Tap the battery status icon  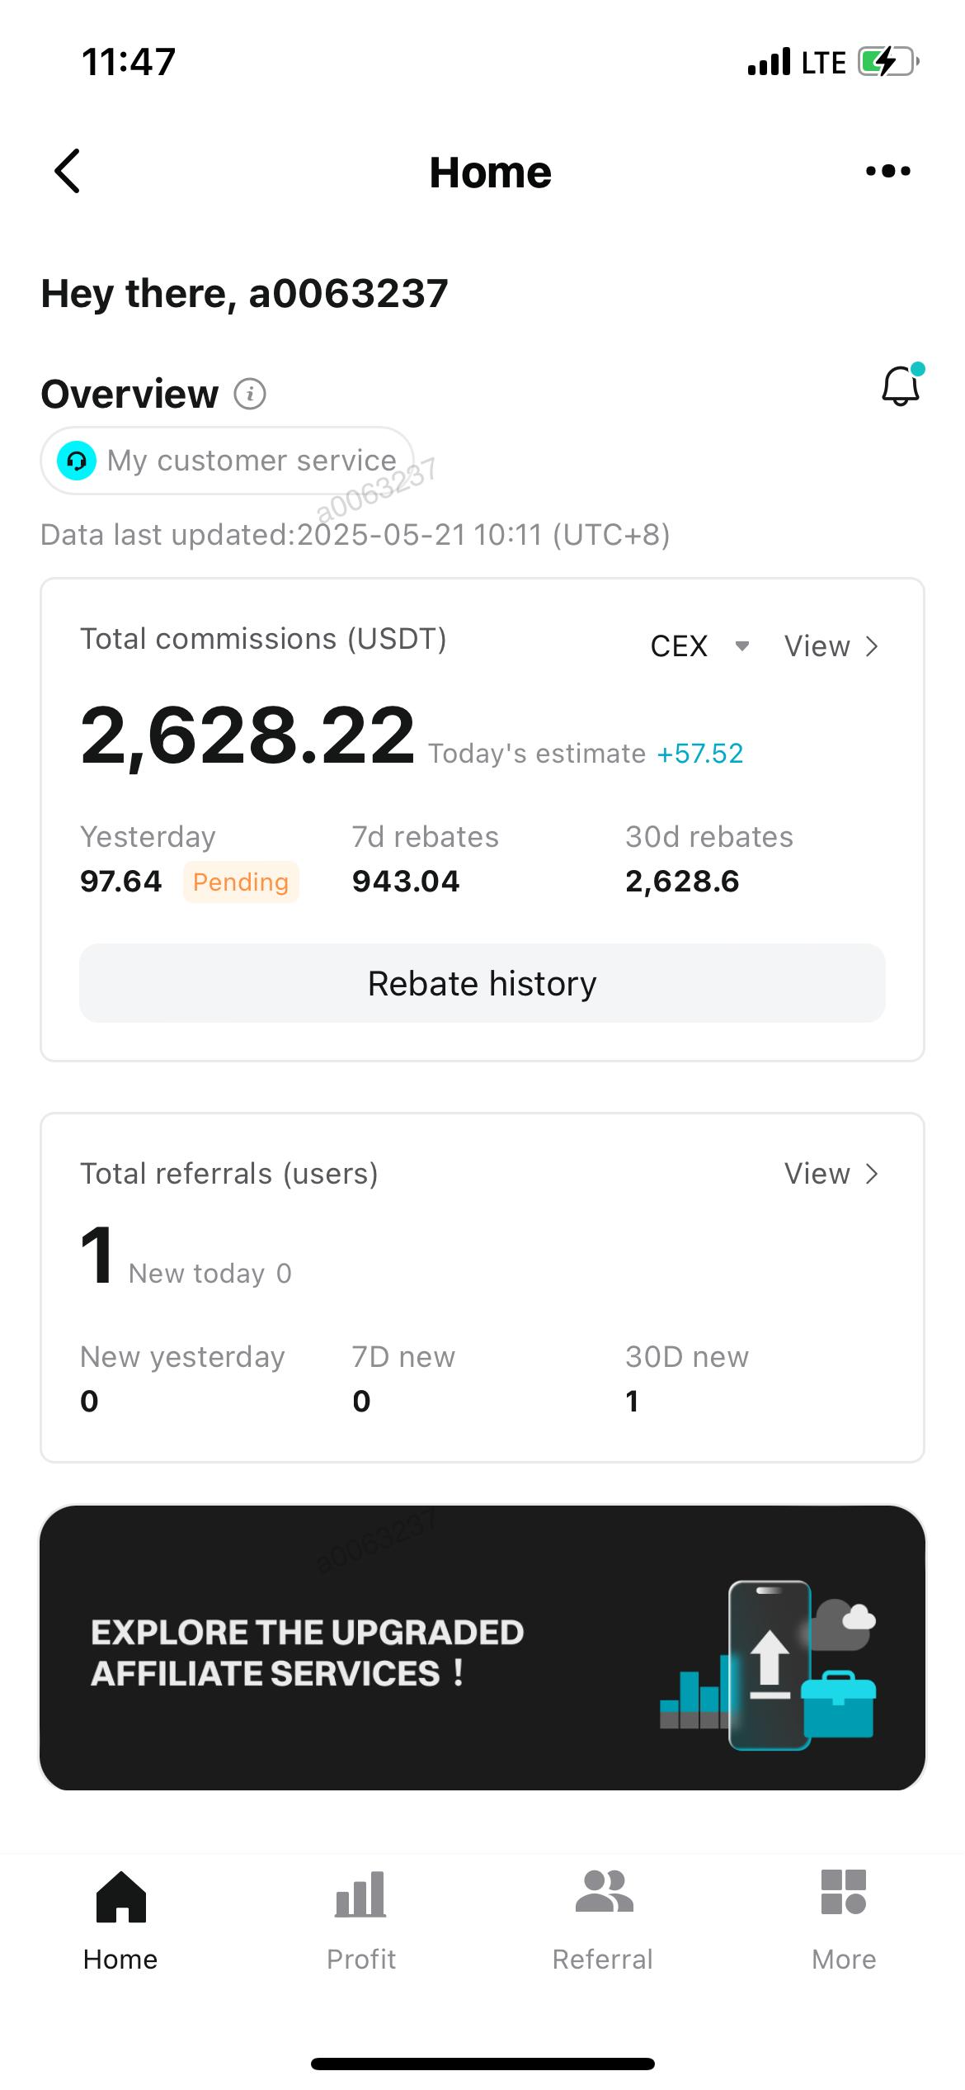tap(887, 62)
